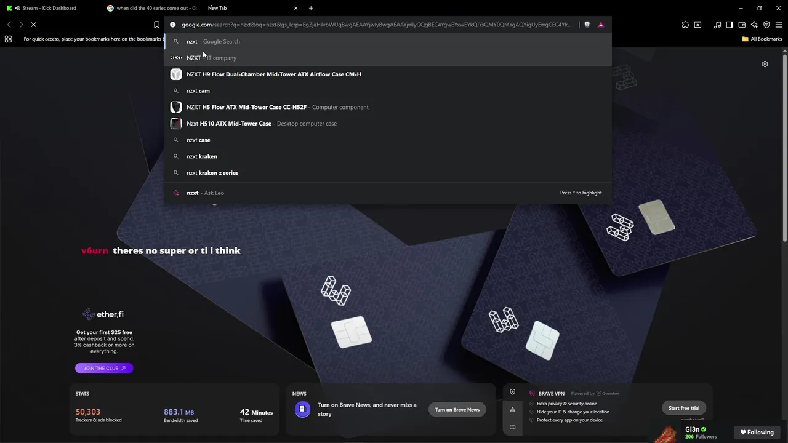The height and width of the screenshot is (443, 788).
Task: Click the JOIN THE CLUB button
Action: coord(104,368)
